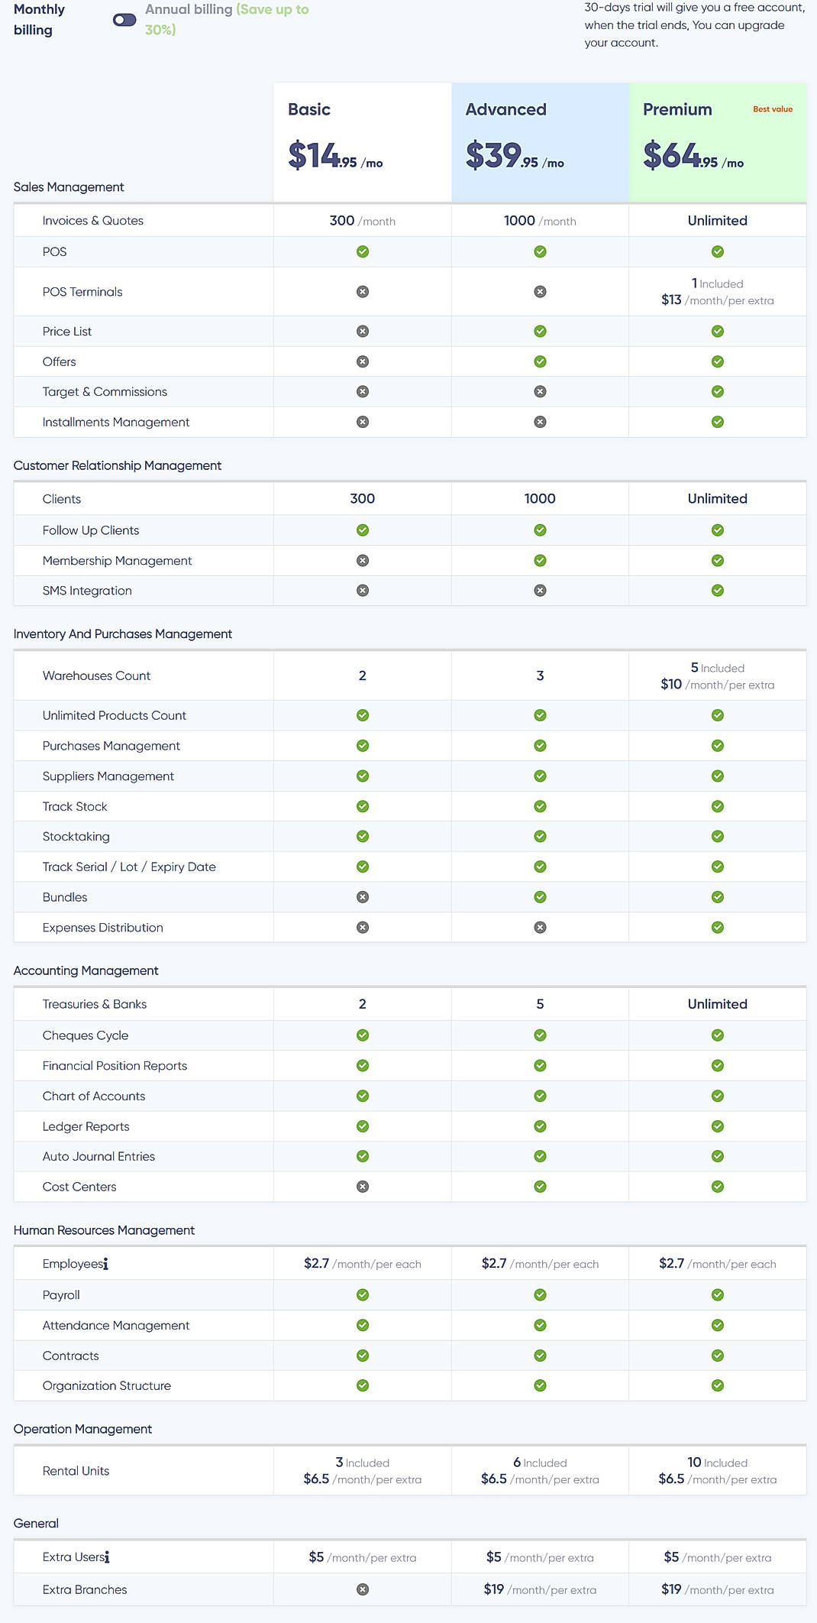Click the Best value badge on Premium
This screenshot has height=1623, width=817.
(772, 109)
